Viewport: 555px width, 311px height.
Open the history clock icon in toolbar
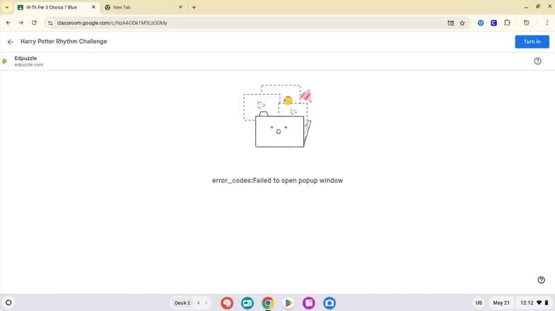click(527, 23)
